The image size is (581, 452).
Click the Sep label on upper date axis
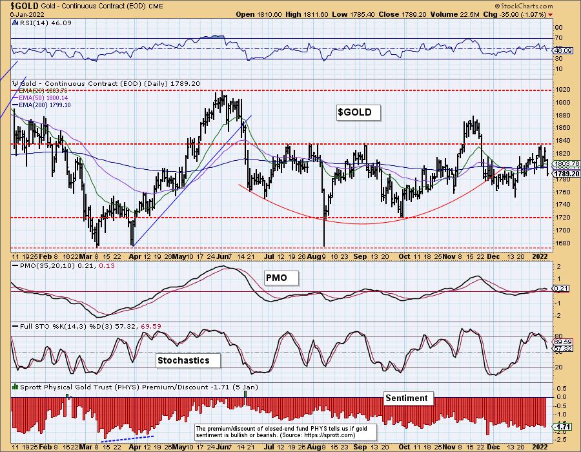(x=360, y=256)
